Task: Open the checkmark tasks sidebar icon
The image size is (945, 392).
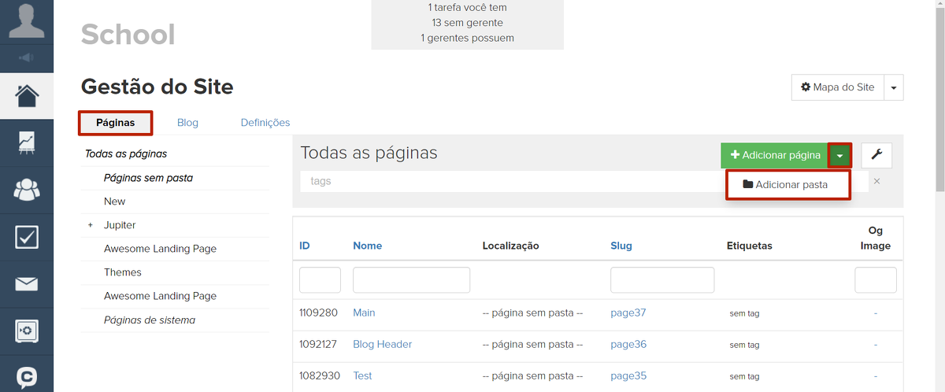Action: click(27, 237)
